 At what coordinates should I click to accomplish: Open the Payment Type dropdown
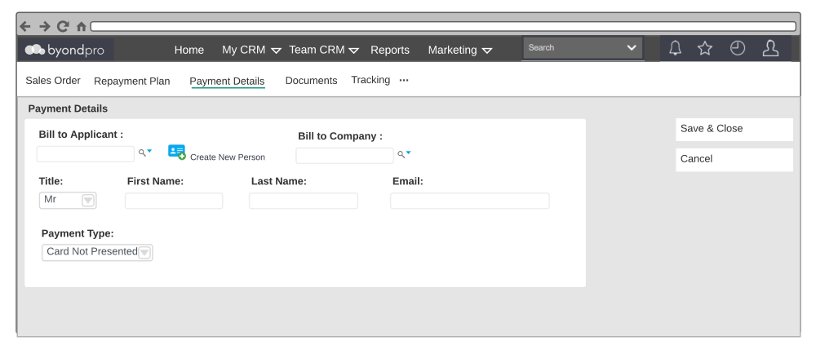pos(144,252)
